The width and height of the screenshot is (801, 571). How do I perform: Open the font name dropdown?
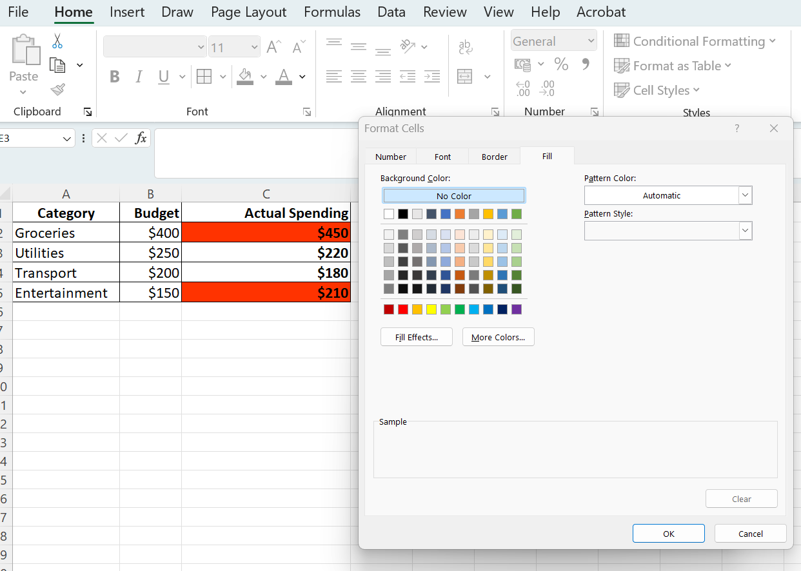coord(201,47)
